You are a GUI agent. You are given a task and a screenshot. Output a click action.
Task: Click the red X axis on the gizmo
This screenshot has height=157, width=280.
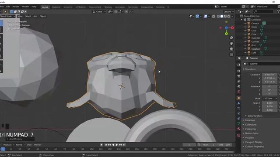pos(232,28)
